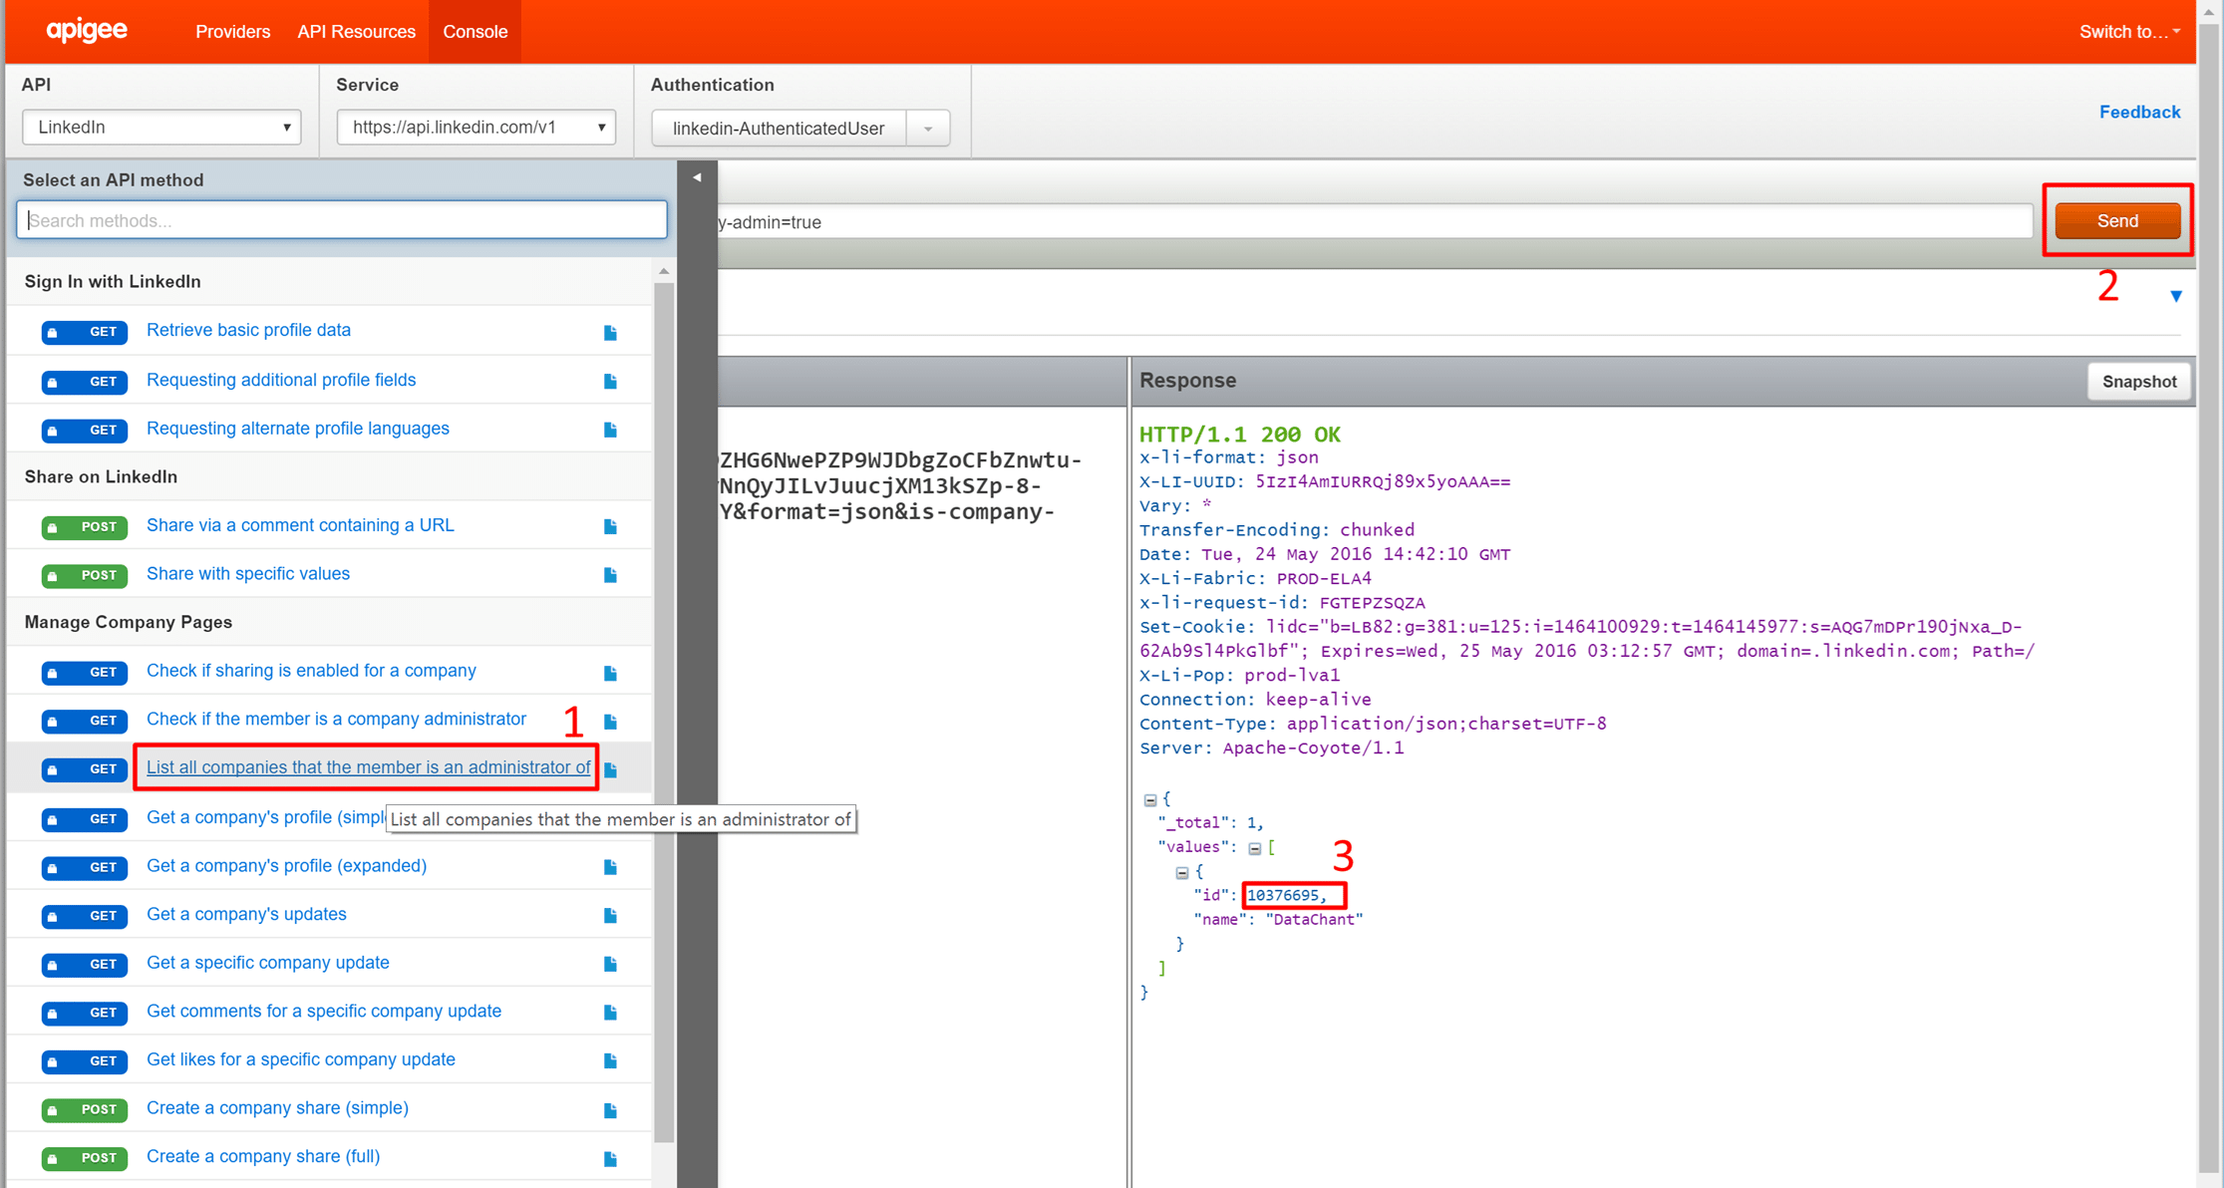The width and height of the screenshot is (2224, 1188).
Task: Open the Providers menu
Action: (232, 32)
